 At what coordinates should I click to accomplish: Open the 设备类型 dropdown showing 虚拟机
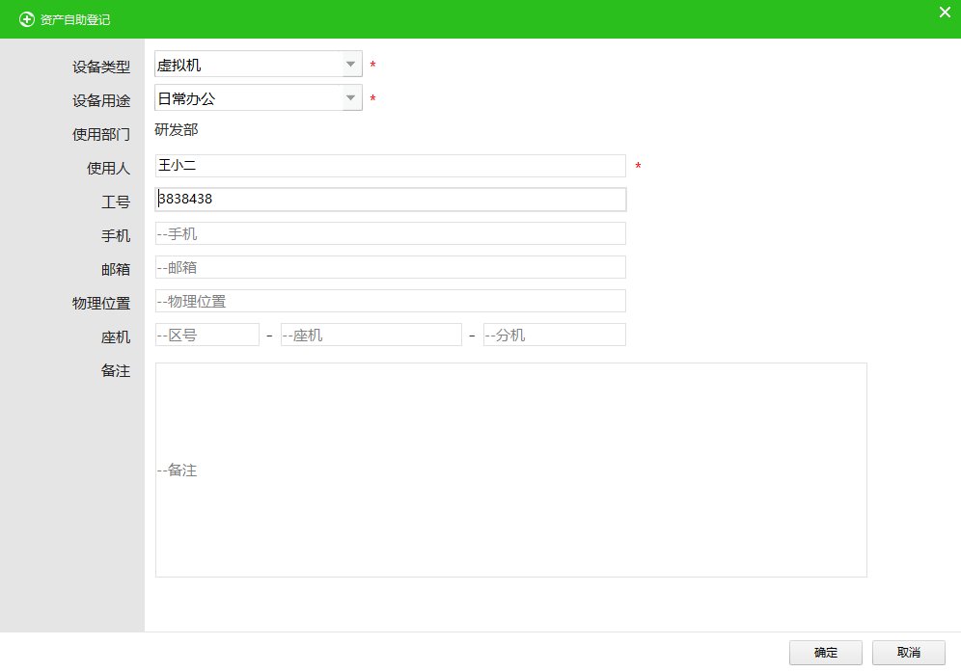tap(258, 65)
